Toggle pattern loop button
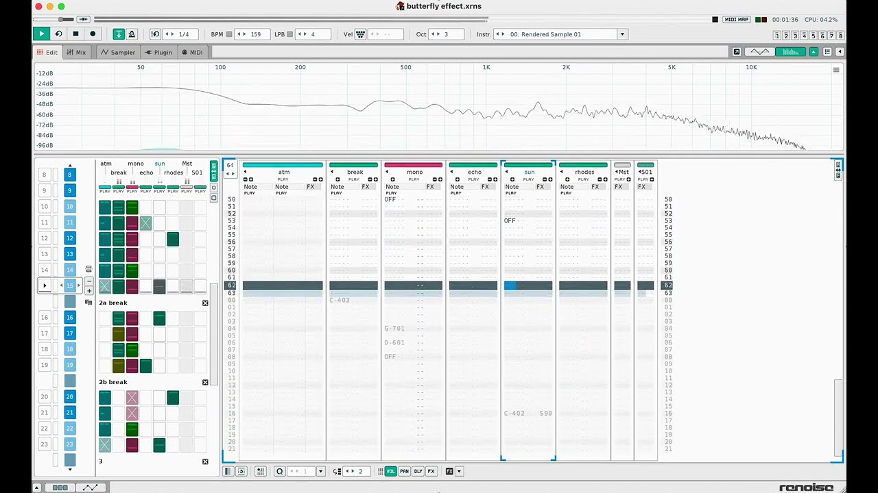The height and width of the screenshot is (493, 878). (58, 34)
